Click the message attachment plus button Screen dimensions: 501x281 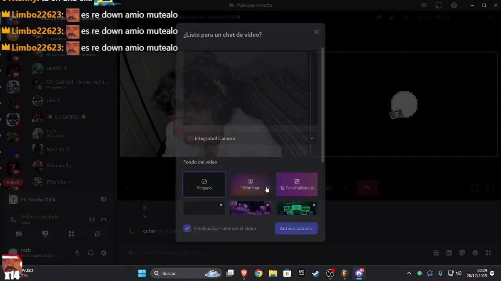(130, 253)
